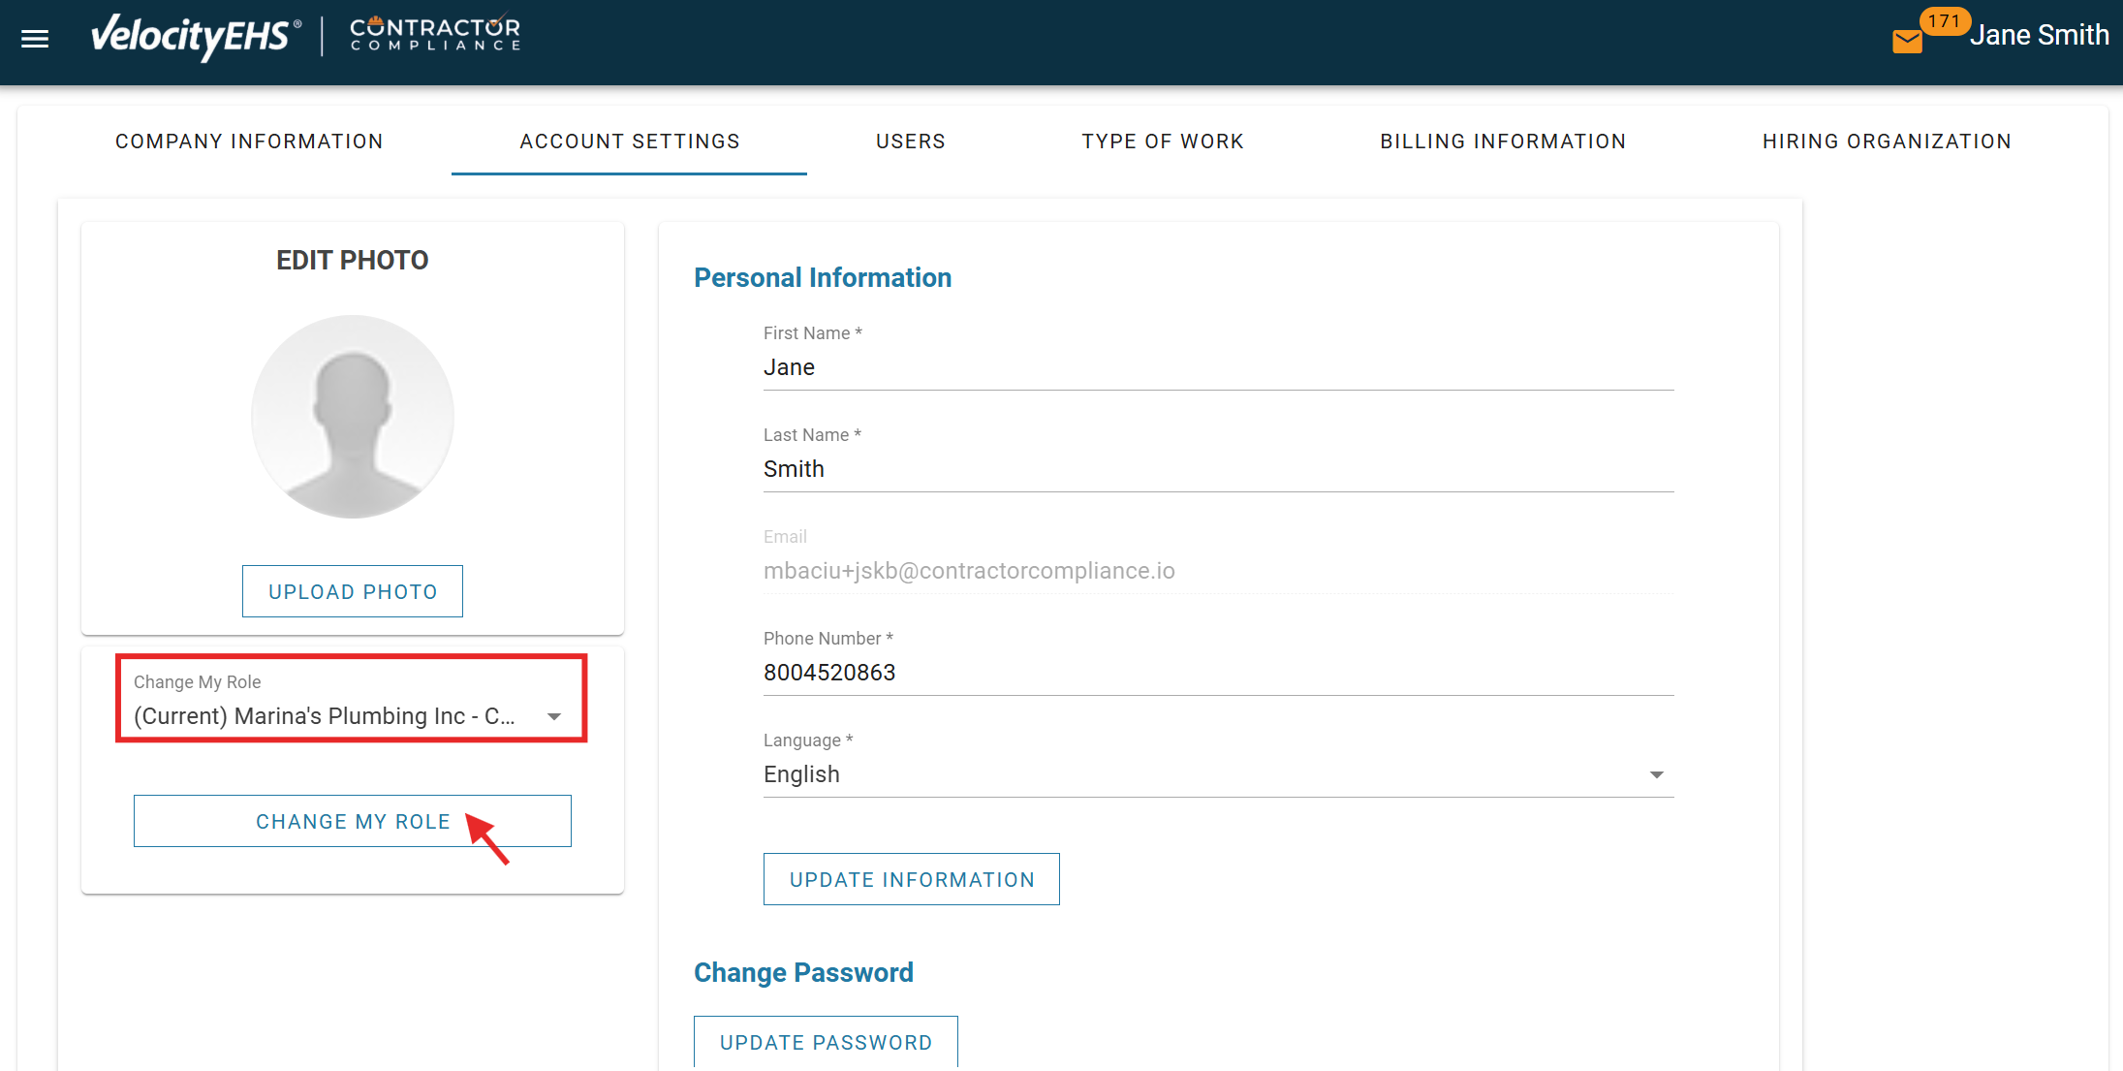Expand the Change My Role dropdown
2123x1071 pixels.
pyautogui.click(x=553, y=716)
